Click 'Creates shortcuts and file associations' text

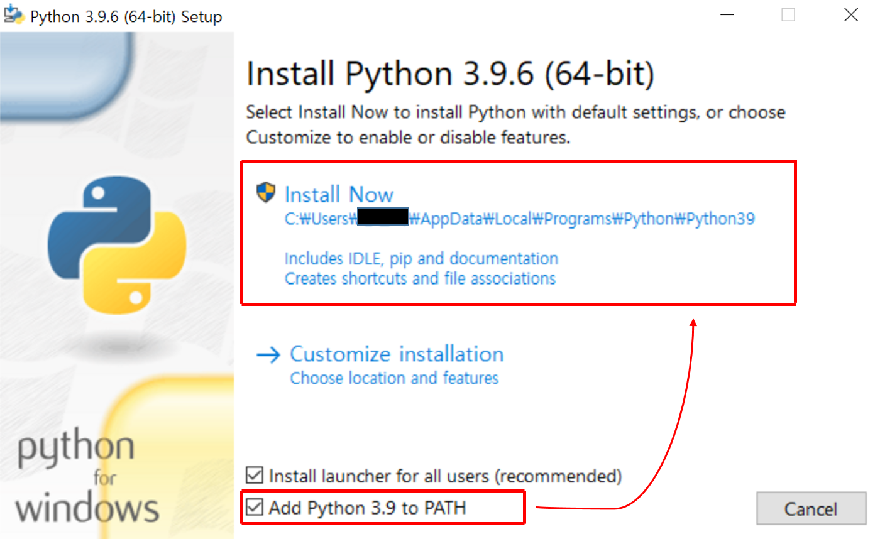(x=420, y=278)
